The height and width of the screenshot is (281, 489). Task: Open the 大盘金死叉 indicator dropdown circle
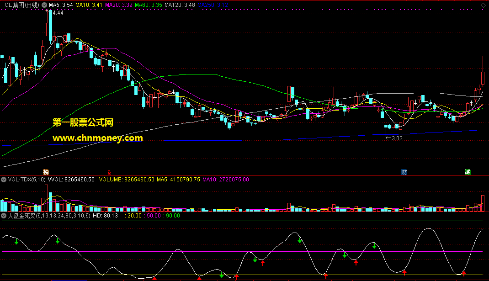(x=4, y=216)
